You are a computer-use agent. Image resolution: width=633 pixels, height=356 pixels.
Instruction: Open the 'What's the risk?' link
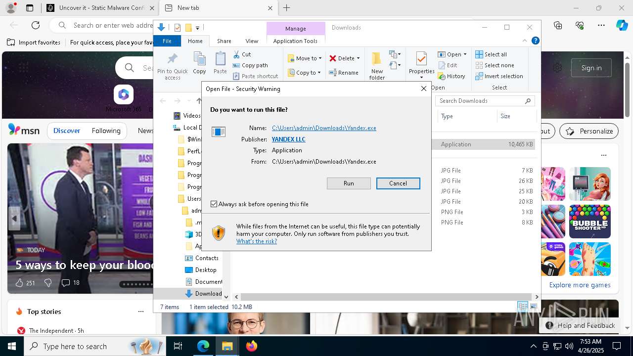point(257,241)
